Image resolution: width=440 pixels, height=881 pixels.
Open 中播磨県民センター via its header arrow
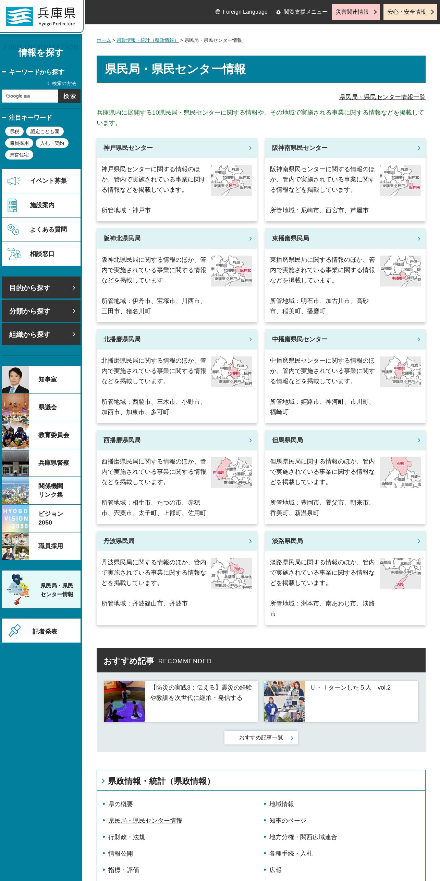point(419,340)
